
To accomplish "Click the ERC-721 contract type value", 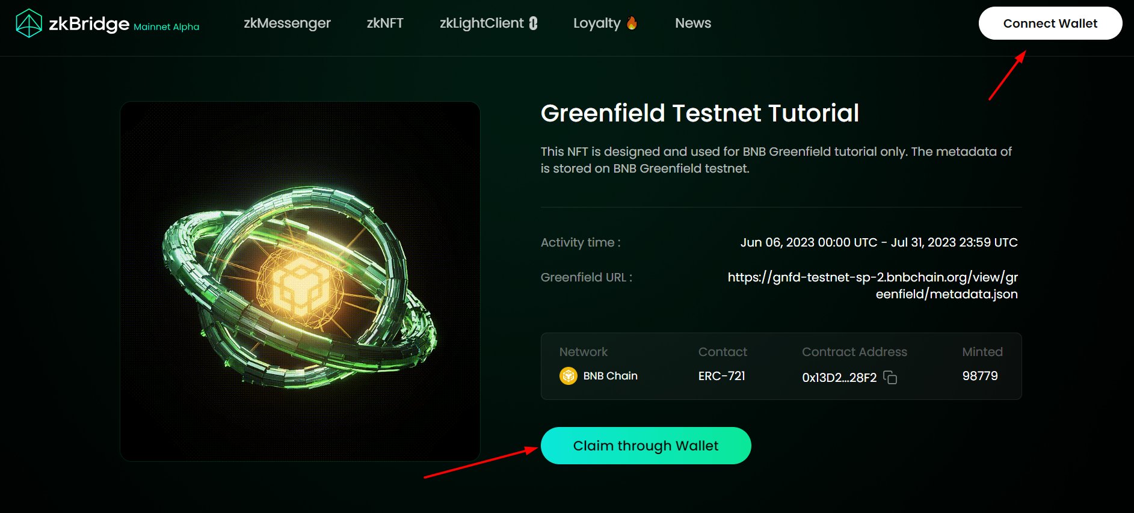I will pos(722,376).
